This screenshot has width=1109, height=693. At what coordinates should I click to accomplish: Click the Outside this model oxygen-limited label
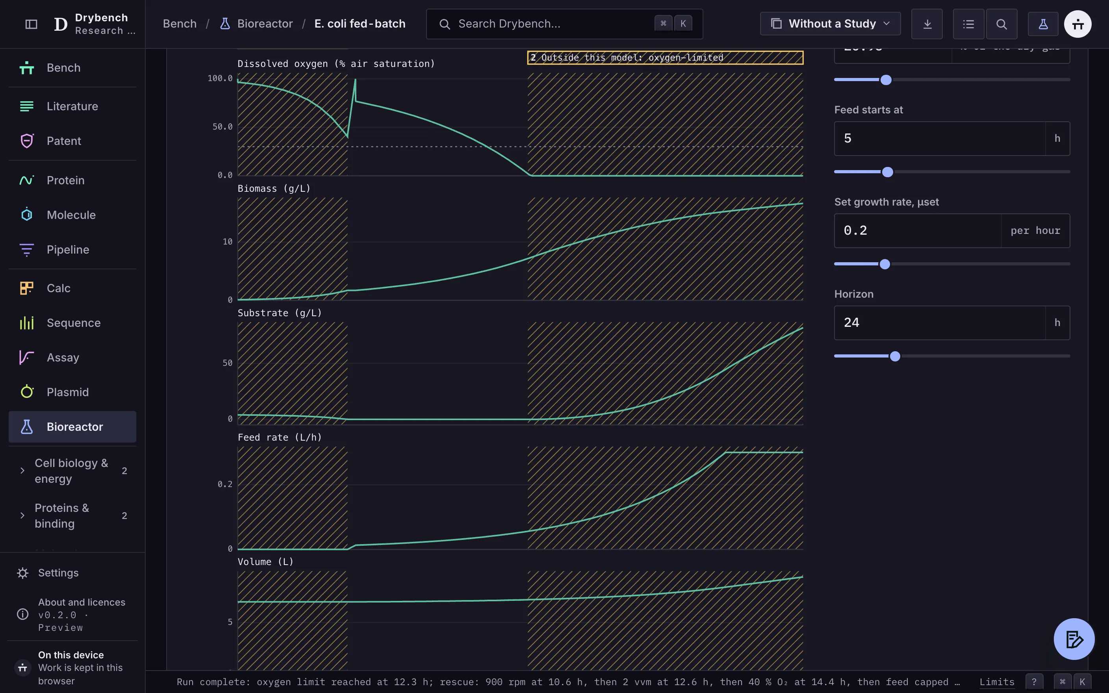(665, 58)
